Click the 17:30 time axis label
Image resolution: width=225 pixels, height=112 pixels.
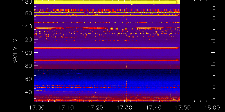point(124,108)
